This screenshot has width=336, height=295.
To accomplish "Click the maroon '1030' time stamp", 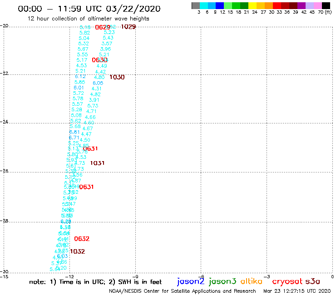I will click(x=117, y=77).
